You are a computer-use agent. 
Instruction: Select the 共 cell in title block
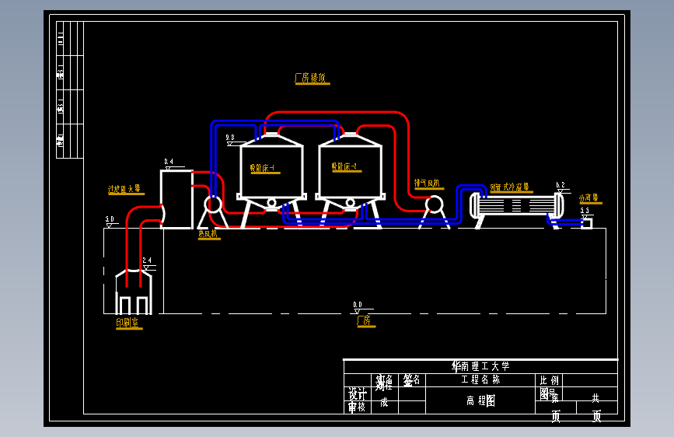tap(595, 398)
